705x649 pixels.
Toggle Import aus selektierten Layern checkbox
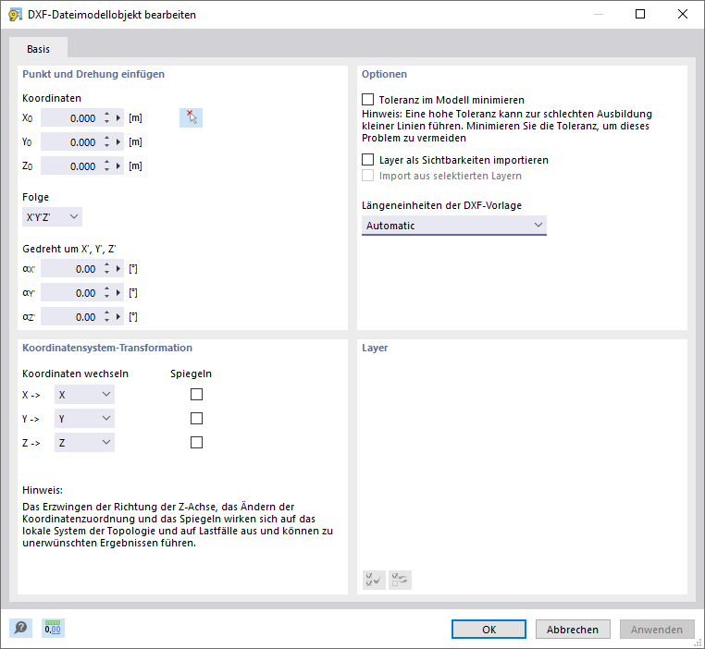click(368, 175)
